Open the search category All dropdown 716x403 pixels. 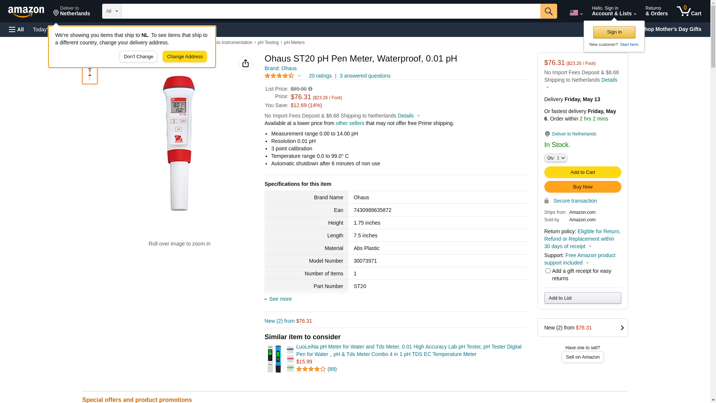[112, 11]
